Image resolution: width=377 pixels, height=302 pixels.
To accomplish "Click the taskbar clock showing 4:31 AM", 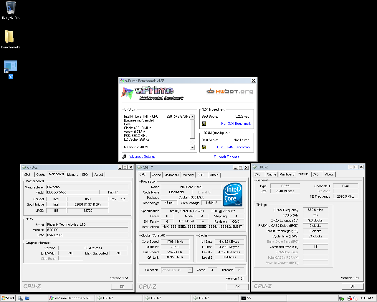I will click(x=367, y=298).
